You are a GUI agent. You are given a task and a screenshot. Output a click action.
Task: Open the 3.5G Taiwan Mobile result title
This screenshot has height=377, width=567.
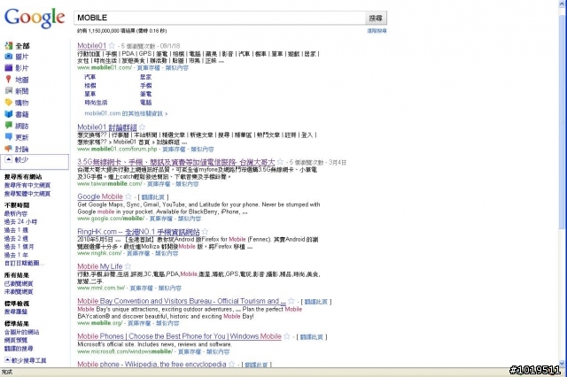tap(176, 162)
